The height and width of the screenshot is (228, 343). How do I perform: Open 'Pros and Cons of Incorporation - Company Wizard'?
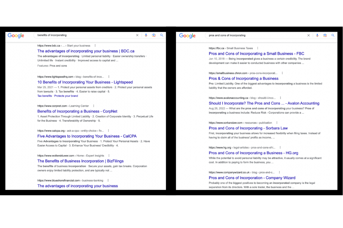(252, 178)
